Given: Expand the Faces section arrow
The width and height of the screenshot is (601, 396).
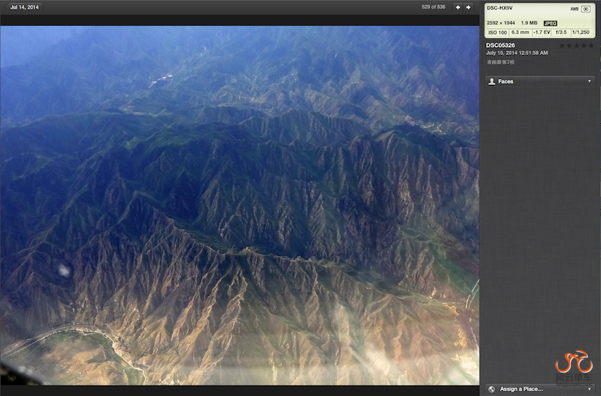Looking at the screenshot, I should click(x=589, y=81).
